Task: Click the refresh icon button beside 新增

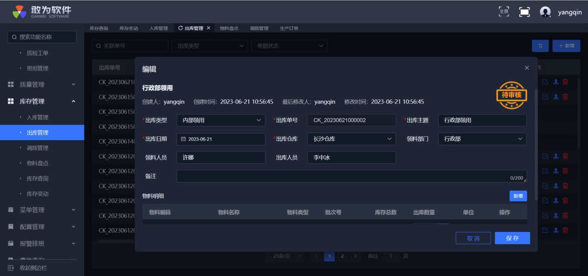Action: 540,46
